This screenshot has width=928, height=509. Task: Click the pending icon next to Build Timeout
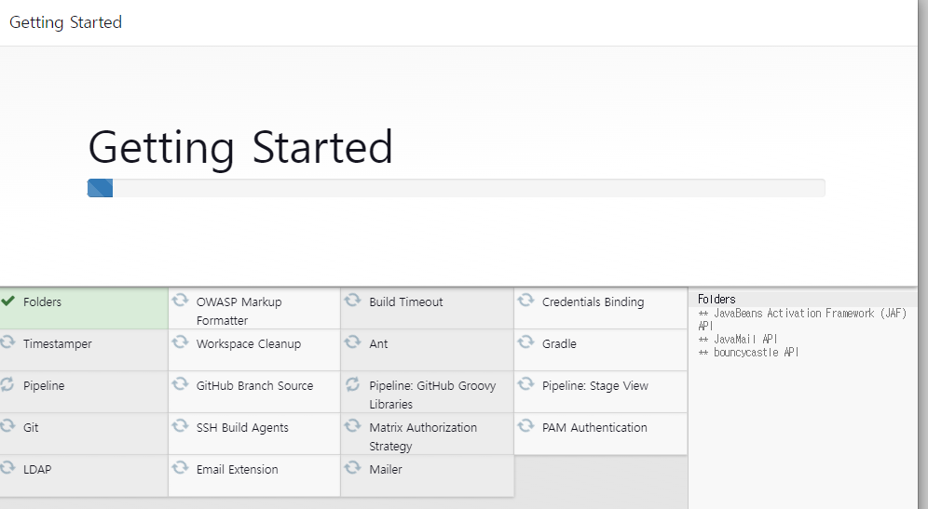tap(353, 301)
